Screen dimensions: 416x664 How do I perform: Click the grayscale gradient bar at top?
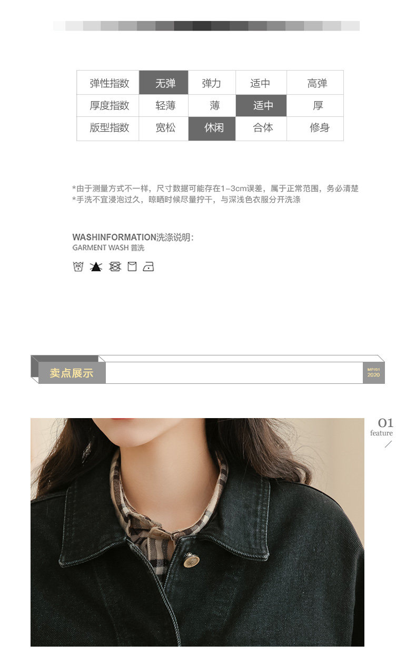tap(206, 26)
